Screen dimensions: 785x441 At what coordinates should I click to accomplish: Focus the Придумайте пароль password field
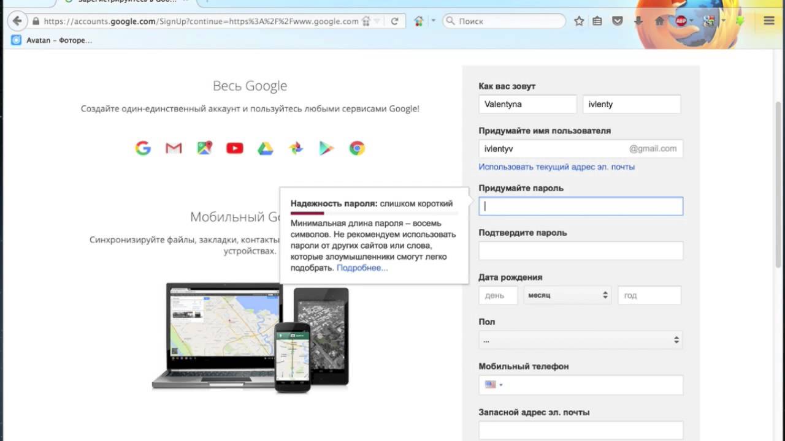(x=581, y=206)
